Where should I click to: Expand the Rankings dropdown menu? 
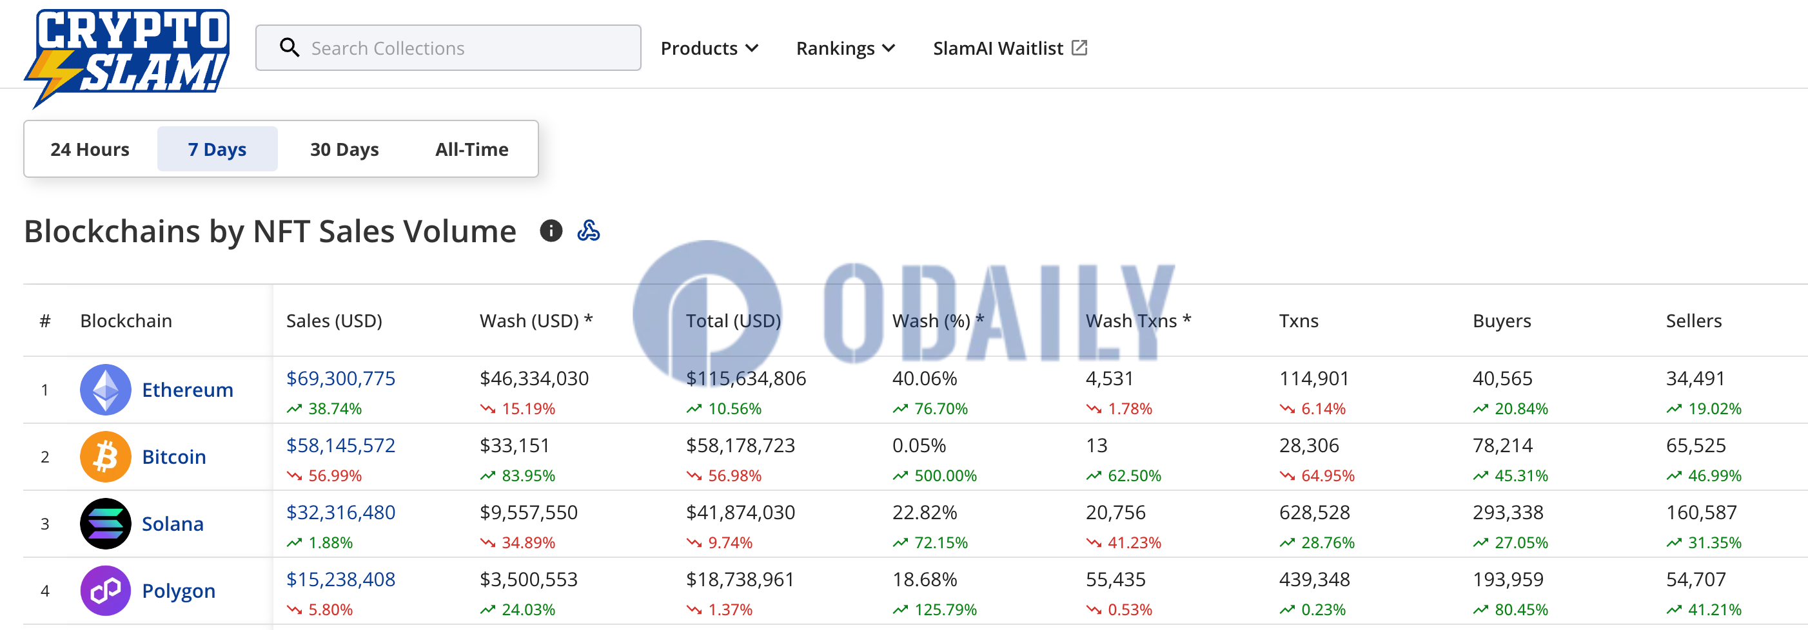[846, 48]
